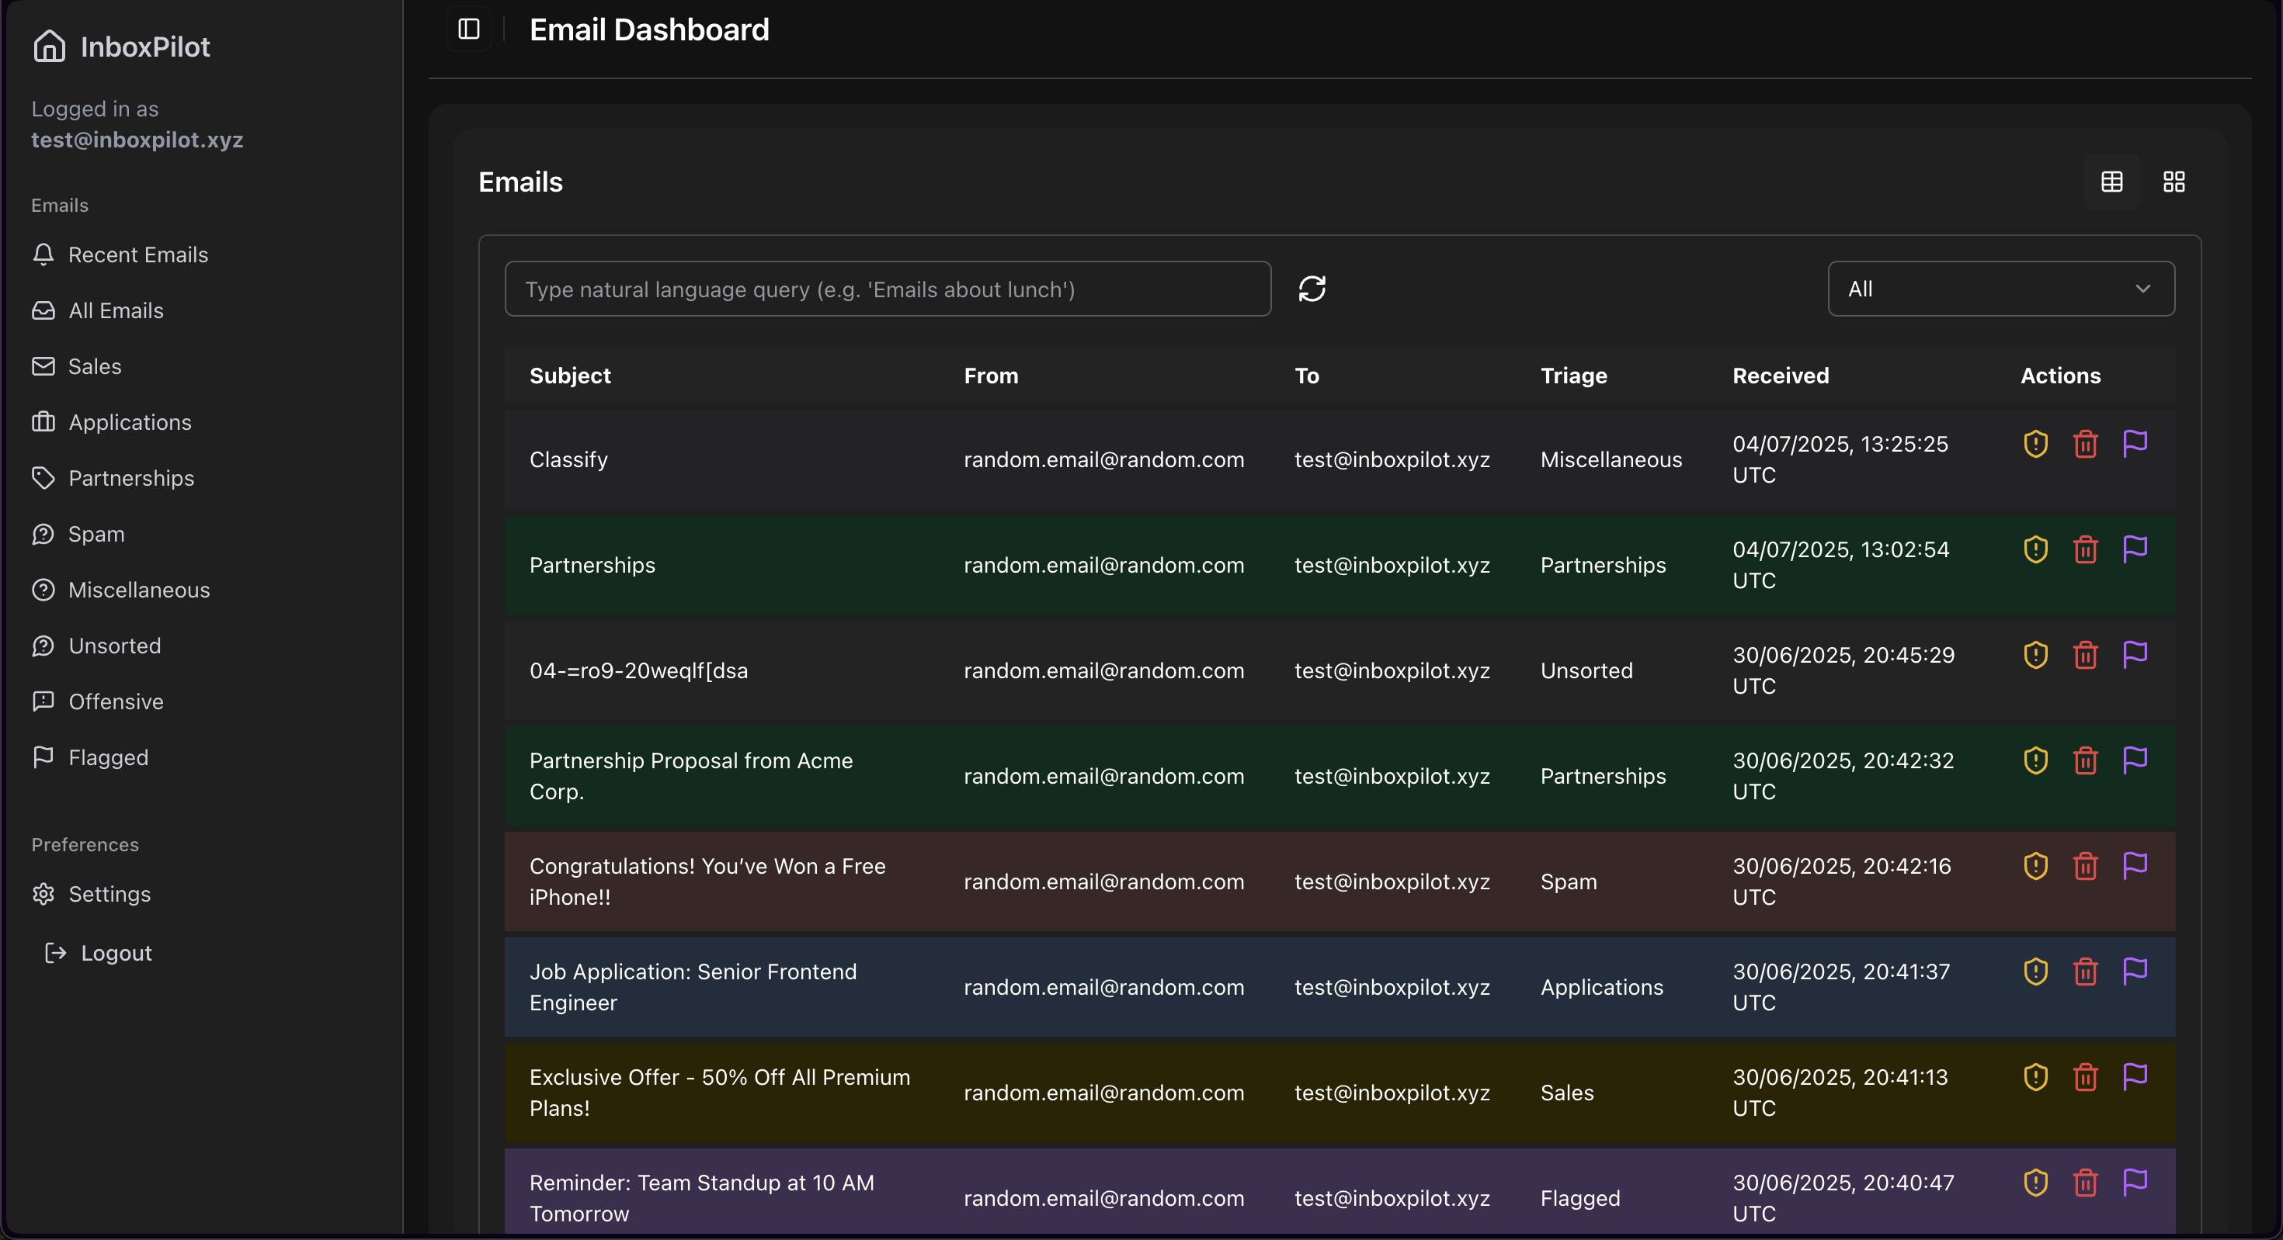Viewport: 2283px width, 1240px height.
Task: Click the Unsorted triage cell
Action: coord(1586,670)
